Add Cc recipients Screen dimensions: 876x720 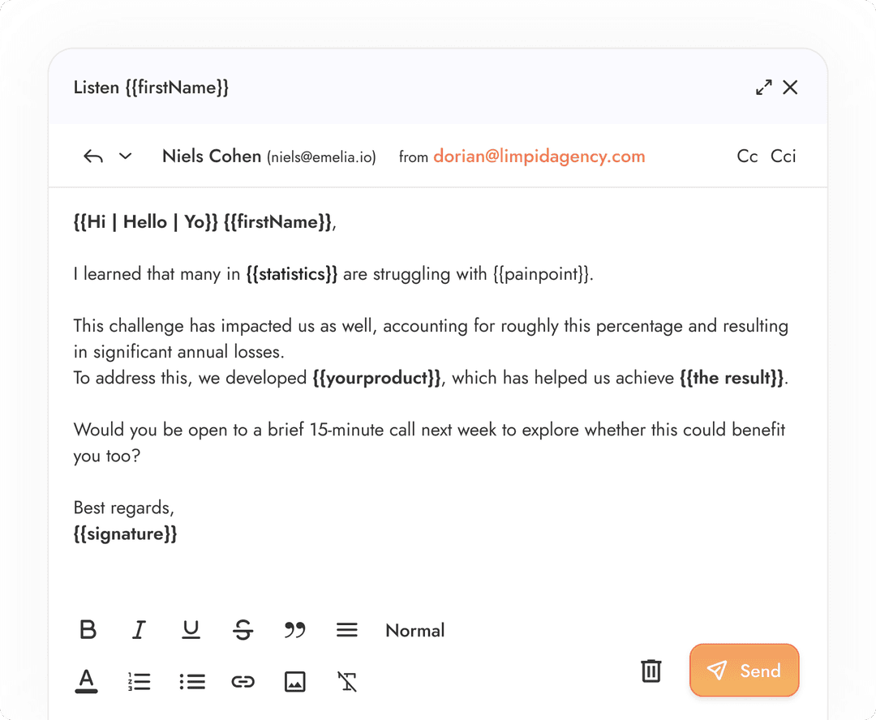747,156
